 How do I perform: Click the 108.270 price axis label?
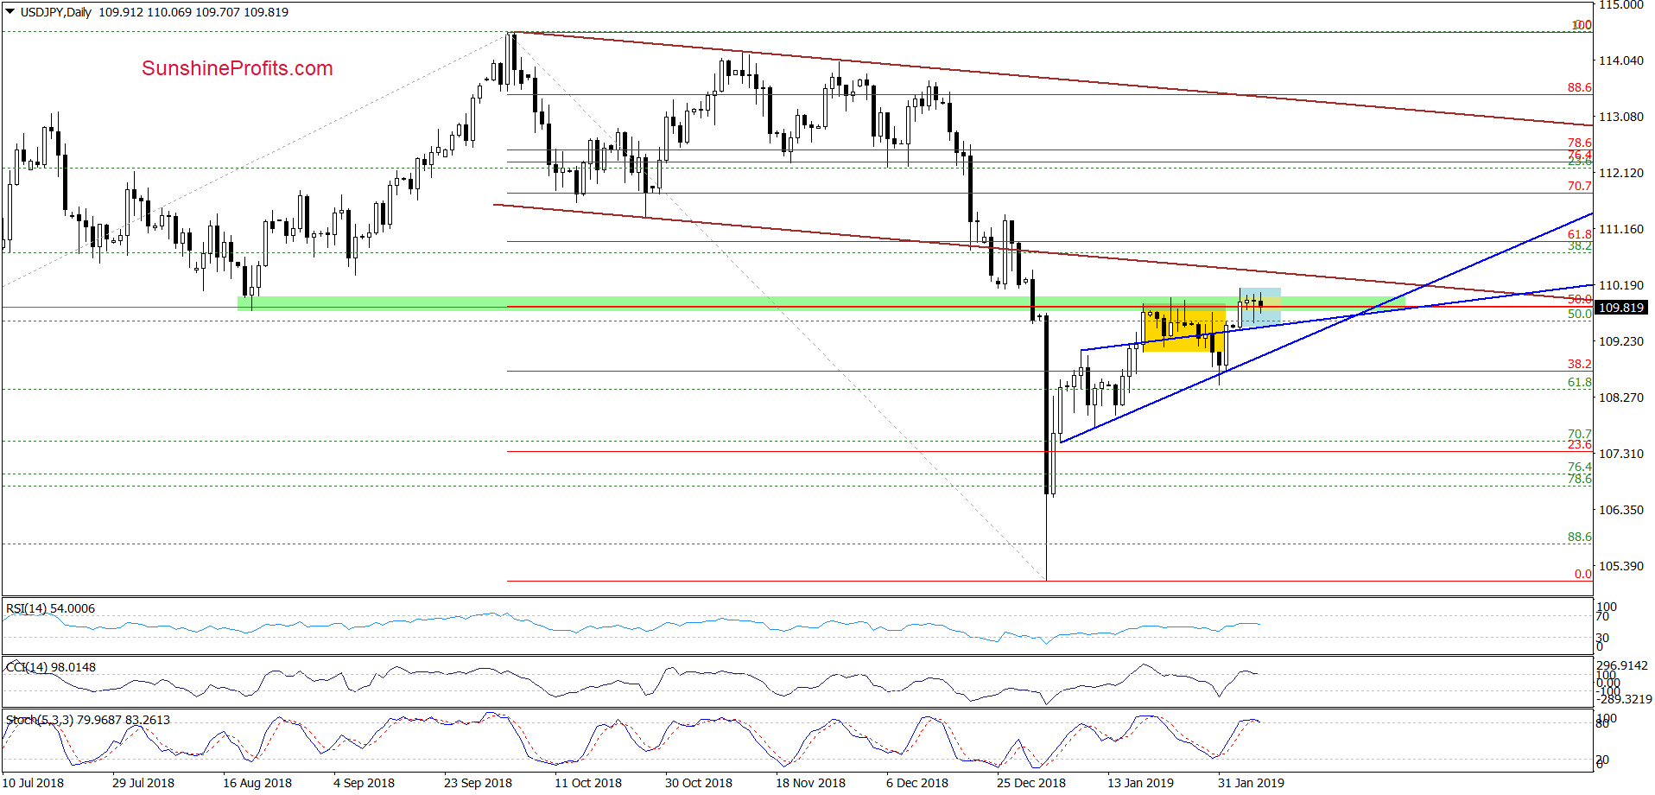(x=1620, y=397)
